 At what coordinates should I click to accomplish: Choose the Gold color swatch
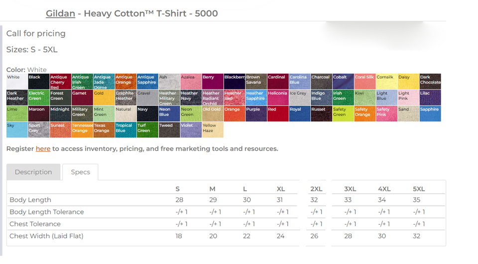[x=104, y=97]
